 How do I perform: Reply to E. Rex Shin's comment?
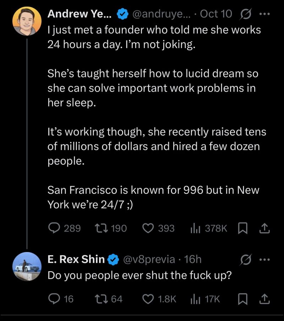pyautogui.click(x=54, y=299)
